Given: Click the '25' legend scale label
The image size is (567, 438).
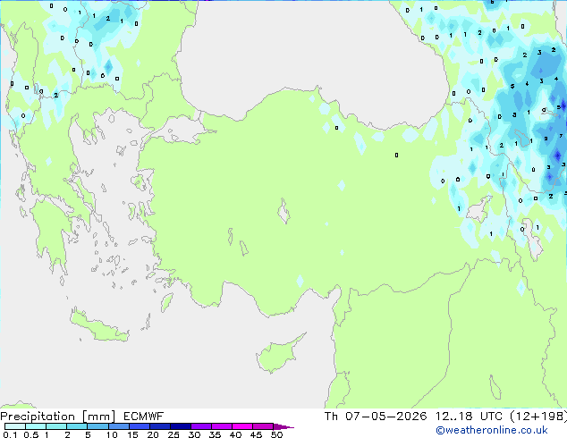Looking at the screenshot, I should (173, 434).
